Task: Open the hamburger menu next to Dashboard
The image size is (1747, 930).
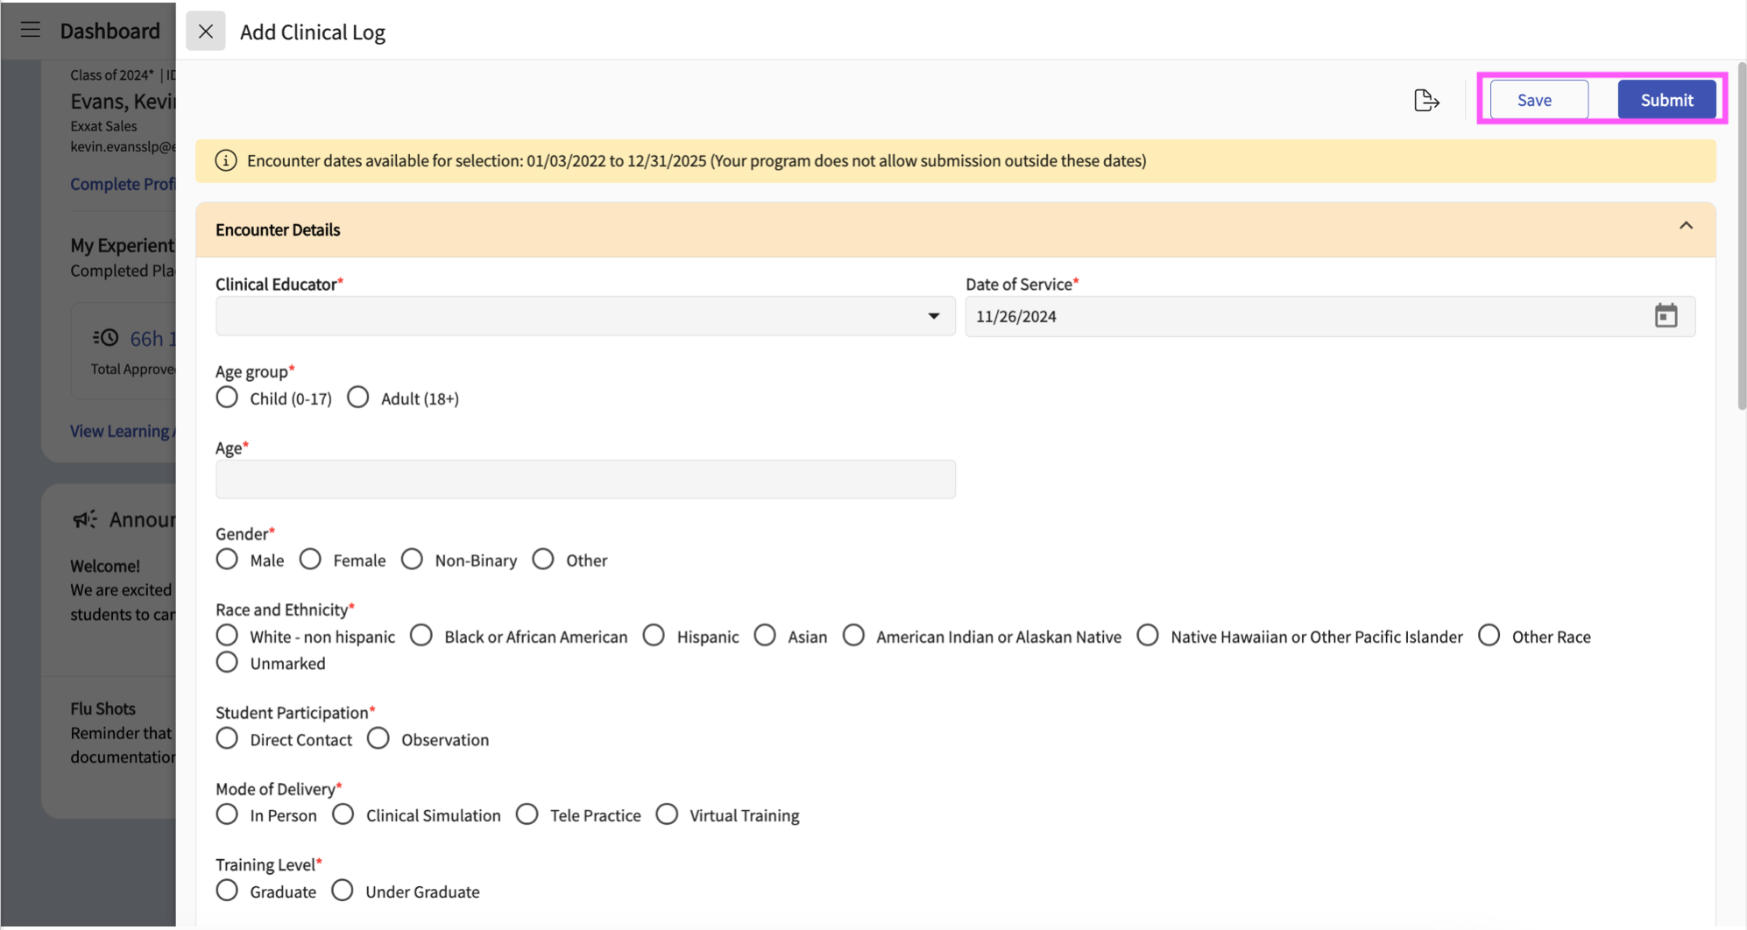Action: point(31,30)
